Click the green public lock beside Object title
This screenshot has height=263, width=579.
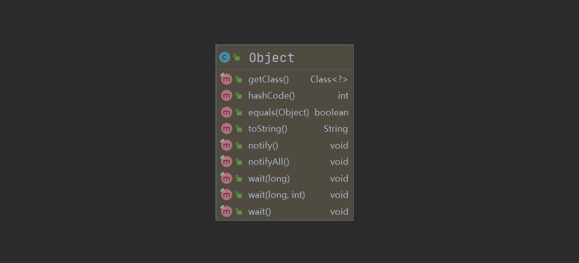click(237, 57)
